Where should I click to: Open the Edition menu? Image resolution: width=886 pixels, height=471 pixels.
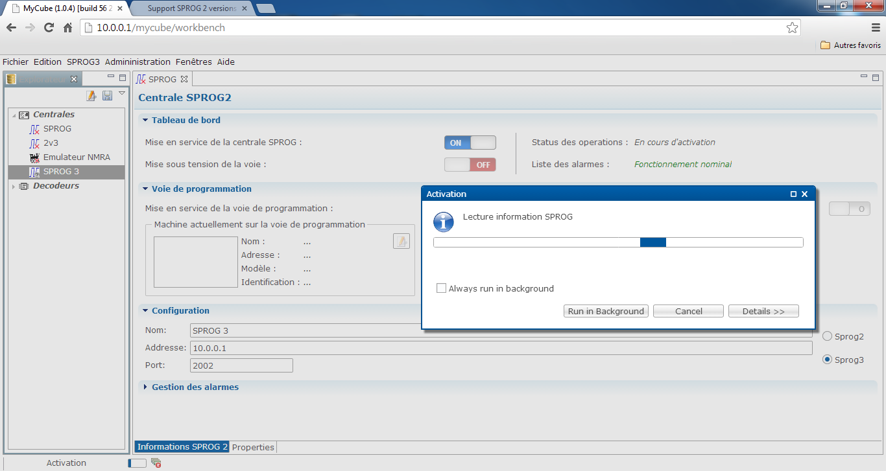coord(47,62)
